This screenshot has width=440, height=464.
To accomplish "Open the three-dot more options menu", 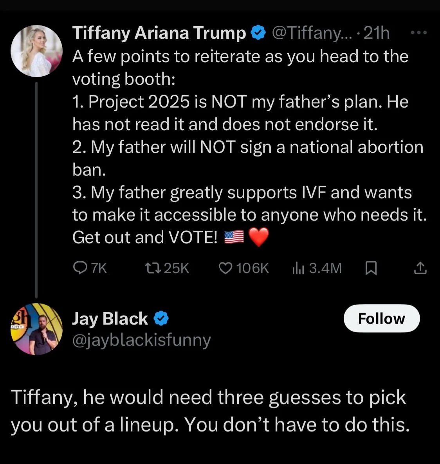I will 419,32.
